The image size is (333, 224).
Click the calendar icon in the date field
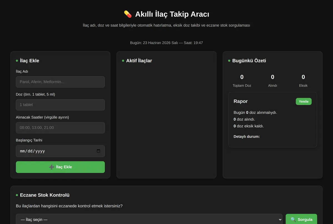(98, 151)
